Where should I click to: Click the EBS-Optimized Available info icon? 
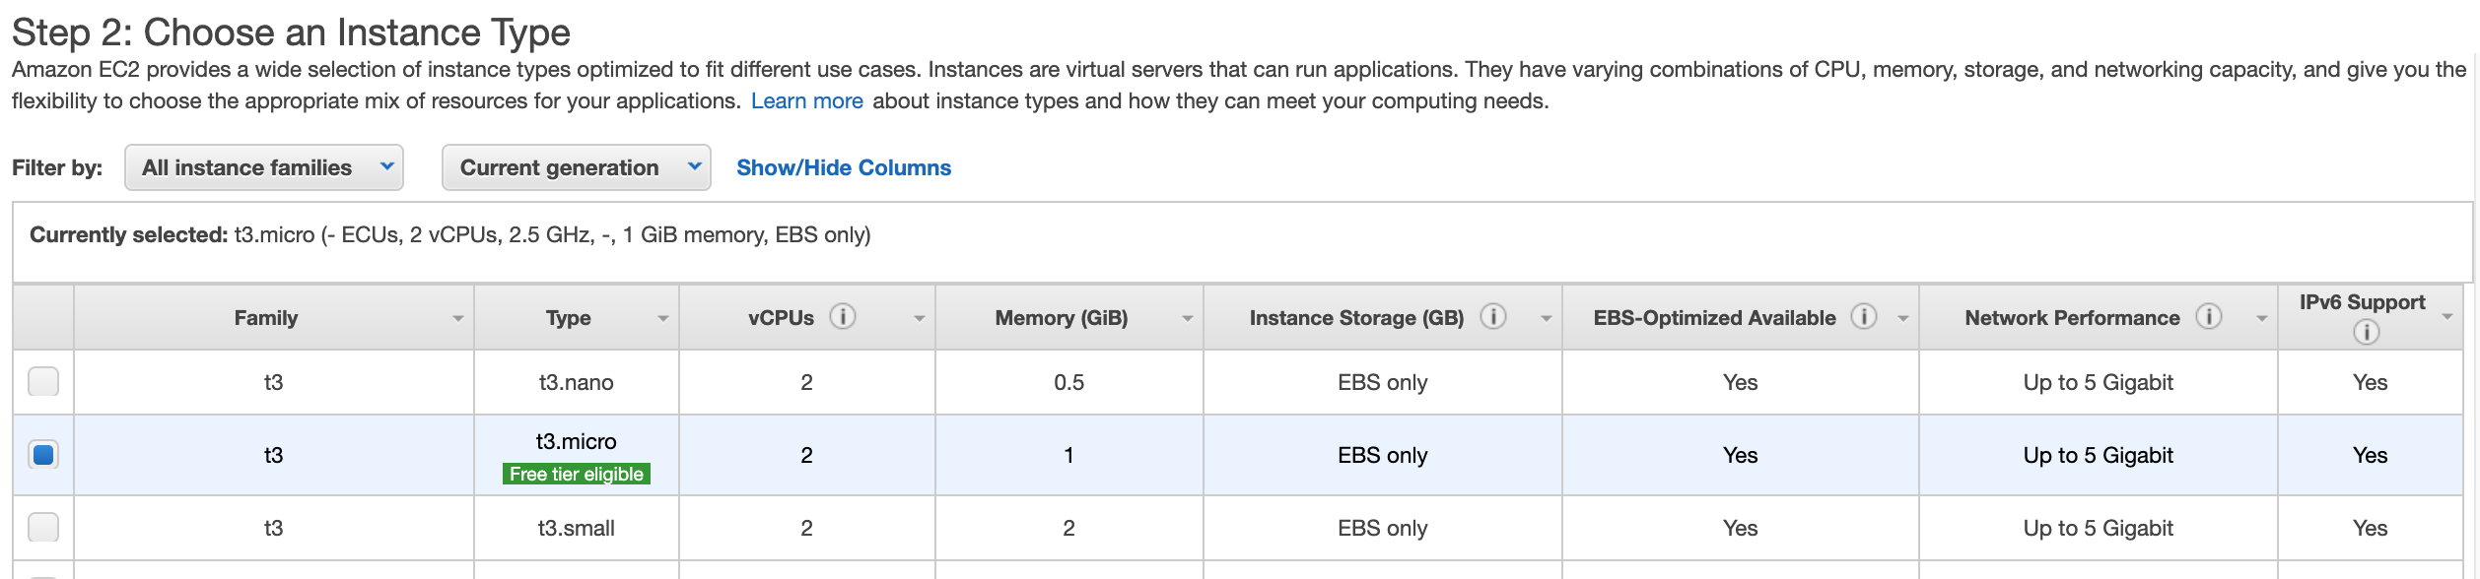[1863, 316]
